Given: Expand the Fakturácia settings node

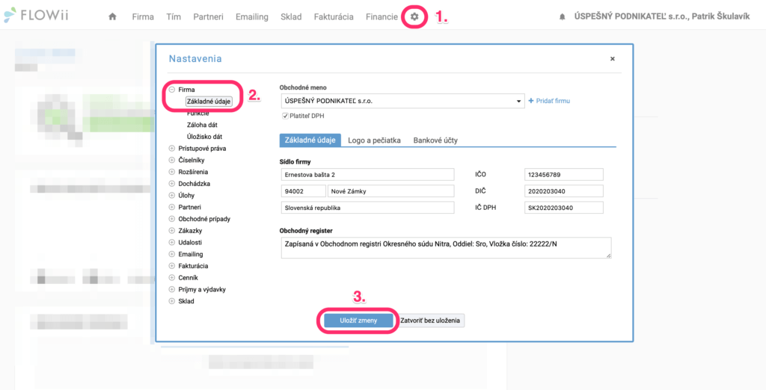Looking at the screenshot, I should click(x=172, y=266).
